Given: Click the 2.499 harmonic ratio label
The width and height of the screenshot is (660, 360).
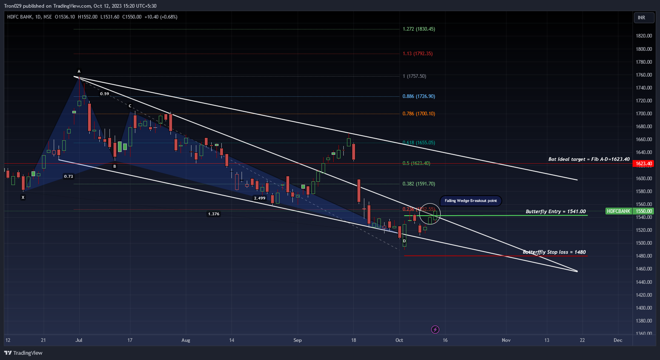Looking at the screenshot, I should [260, 198].
